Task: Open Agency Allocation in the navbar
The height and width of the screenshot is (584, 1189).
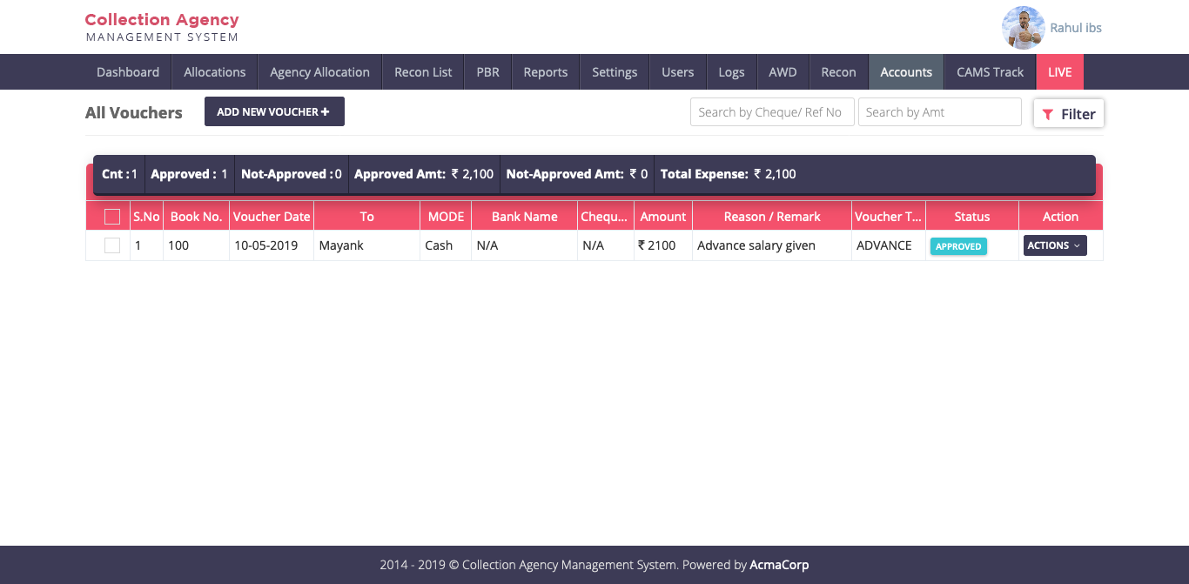Action: (x=319, y=72)
